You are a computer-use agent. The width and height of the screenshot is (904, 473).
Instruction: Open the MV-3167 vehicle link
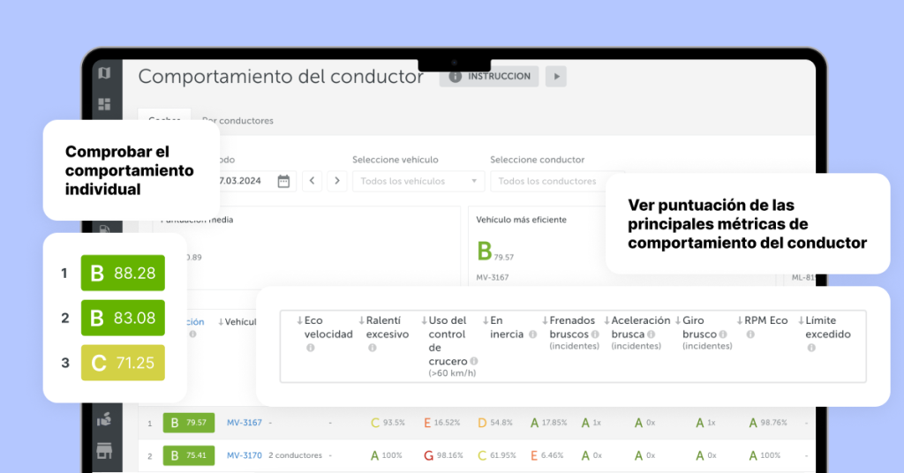pos(244,423)
